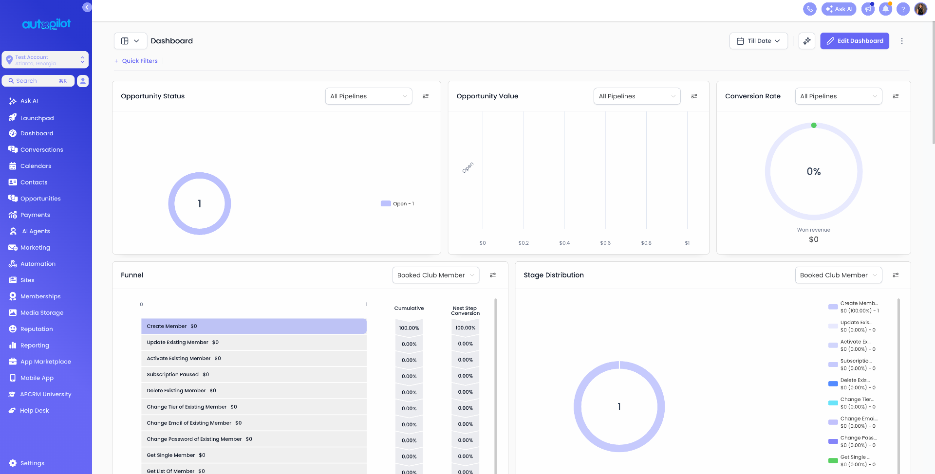The height and width of the screenshot is (474, 935).
Task: Open Stage Distribution Booked Club Member dropdown
Action: click(x=839, y=275)
